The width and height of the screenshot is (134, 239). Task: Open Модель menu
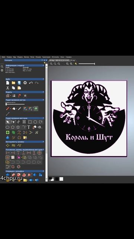click(x=20, y=57)
